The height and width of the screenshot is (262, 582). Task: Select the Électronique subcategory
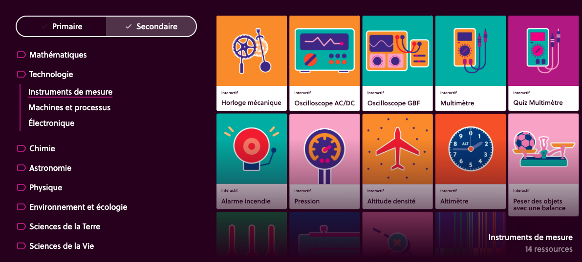tap(51, 123)
